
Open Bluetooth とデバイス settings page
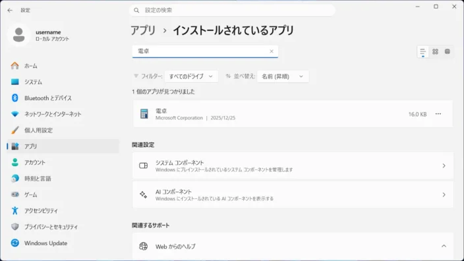[63, 98]
